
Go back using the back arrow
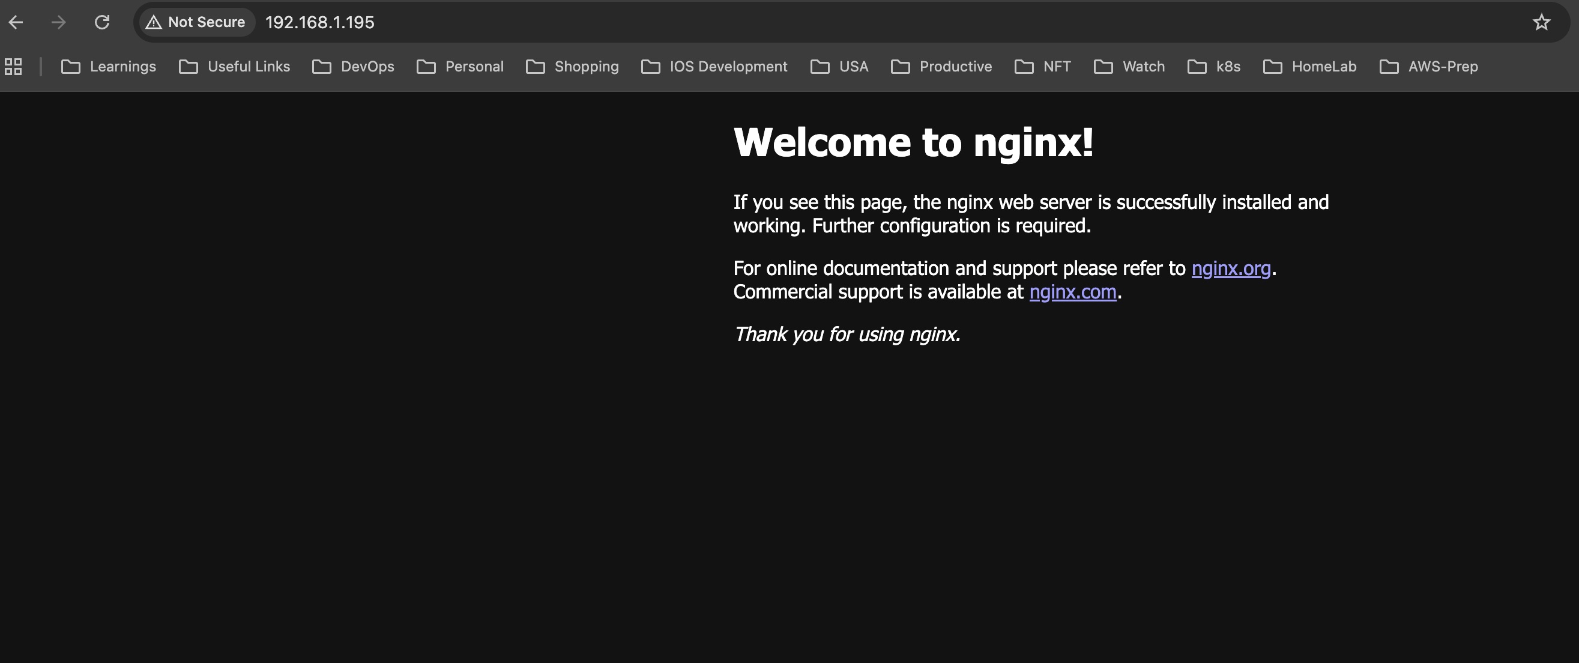tap(16, 23)
